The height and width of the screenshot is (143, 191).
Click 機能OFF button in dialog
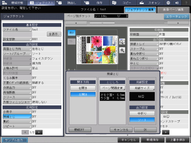pyautogui.click(x=80, y=130)
